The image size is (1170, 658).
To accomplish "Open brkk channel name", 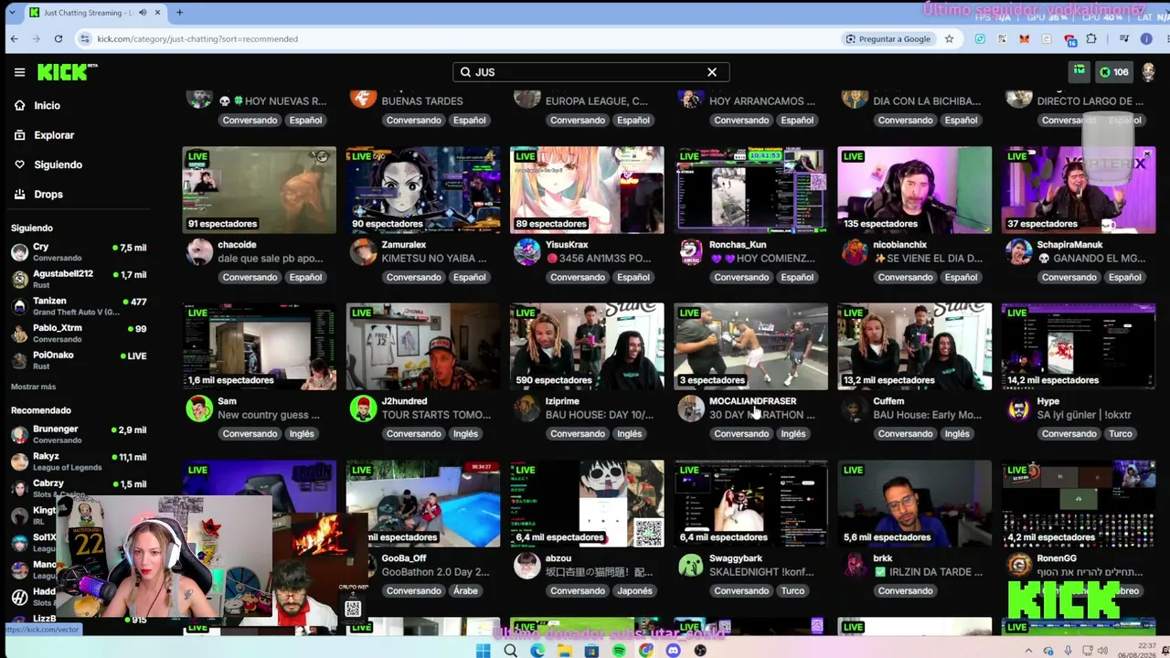I will point(882,558).
